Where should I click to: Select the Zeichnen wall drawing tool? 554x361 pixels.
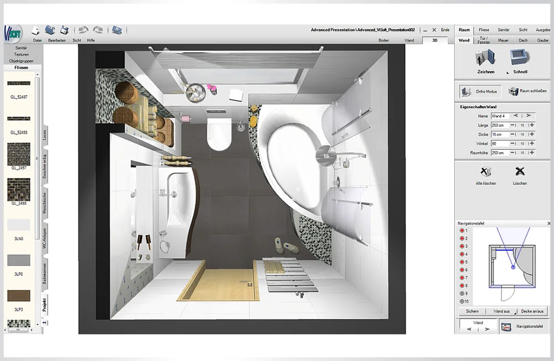click(x=485, y=57)
